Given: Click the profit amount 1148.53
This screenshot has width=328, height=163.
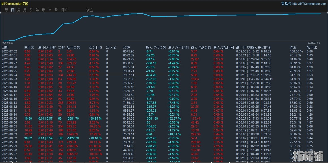Looking at the screenshot, I should 72,134.
